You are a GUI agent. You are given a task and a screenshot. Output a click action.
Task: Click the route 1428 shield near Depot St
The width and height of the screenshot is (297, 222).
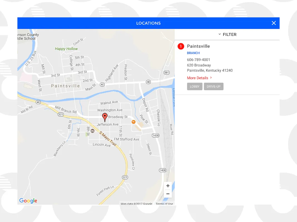pos(155,135)
